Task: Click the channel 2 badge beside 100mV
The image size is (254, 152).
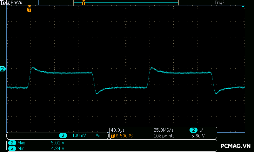Action: [63, 136]
